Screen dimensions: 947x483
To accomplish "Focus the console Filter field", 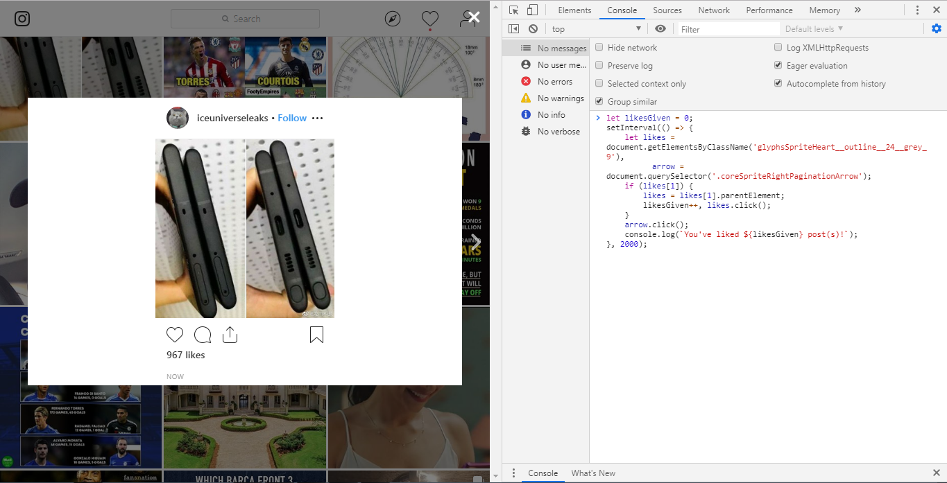I will click(x=728, y=29).
